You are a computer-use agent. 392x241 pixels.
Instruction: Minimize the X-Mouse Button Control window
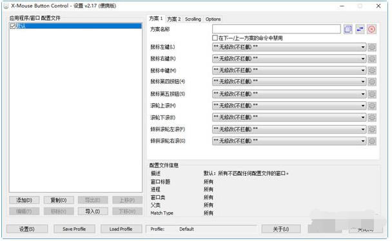coord(342,6)
